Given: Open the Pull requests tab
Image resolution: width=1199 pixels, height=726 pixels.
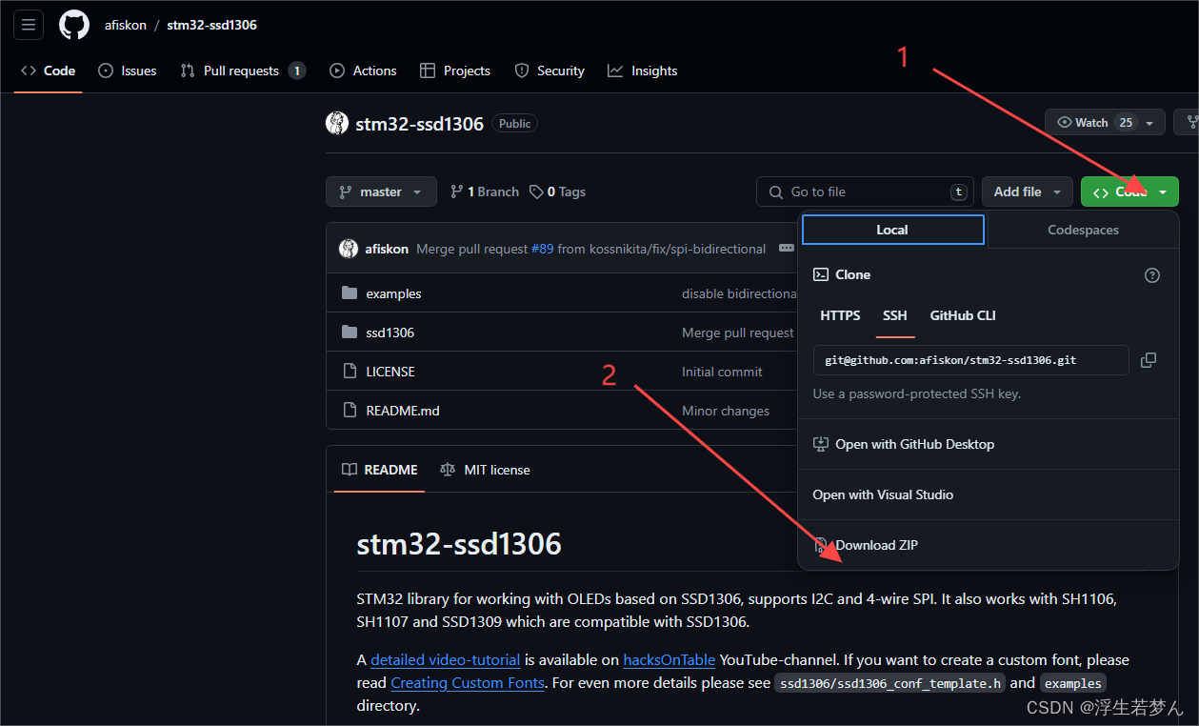Looking at the screenshot, I should [243, 71].
